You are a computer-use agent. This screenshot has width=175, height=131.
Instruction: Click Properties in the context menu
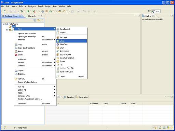coord(35,104)
